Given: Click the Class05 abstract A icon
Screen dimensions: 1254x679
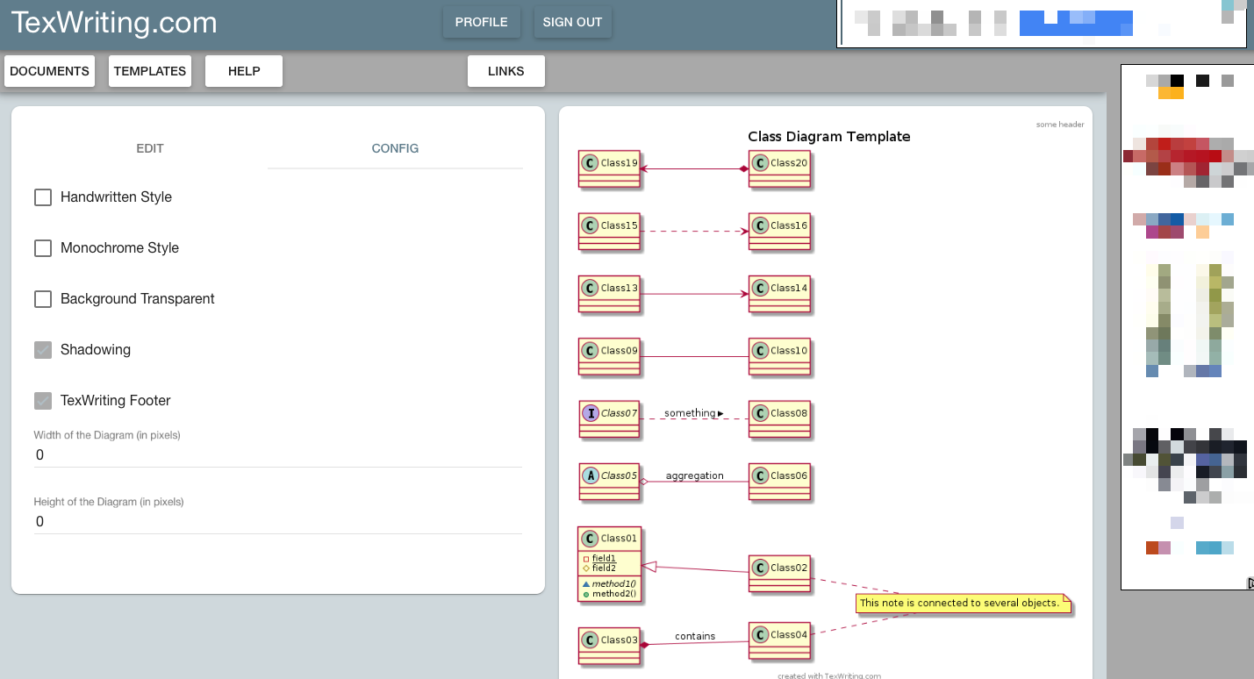Looking at the screenshot, I should [x=591, y=476].
